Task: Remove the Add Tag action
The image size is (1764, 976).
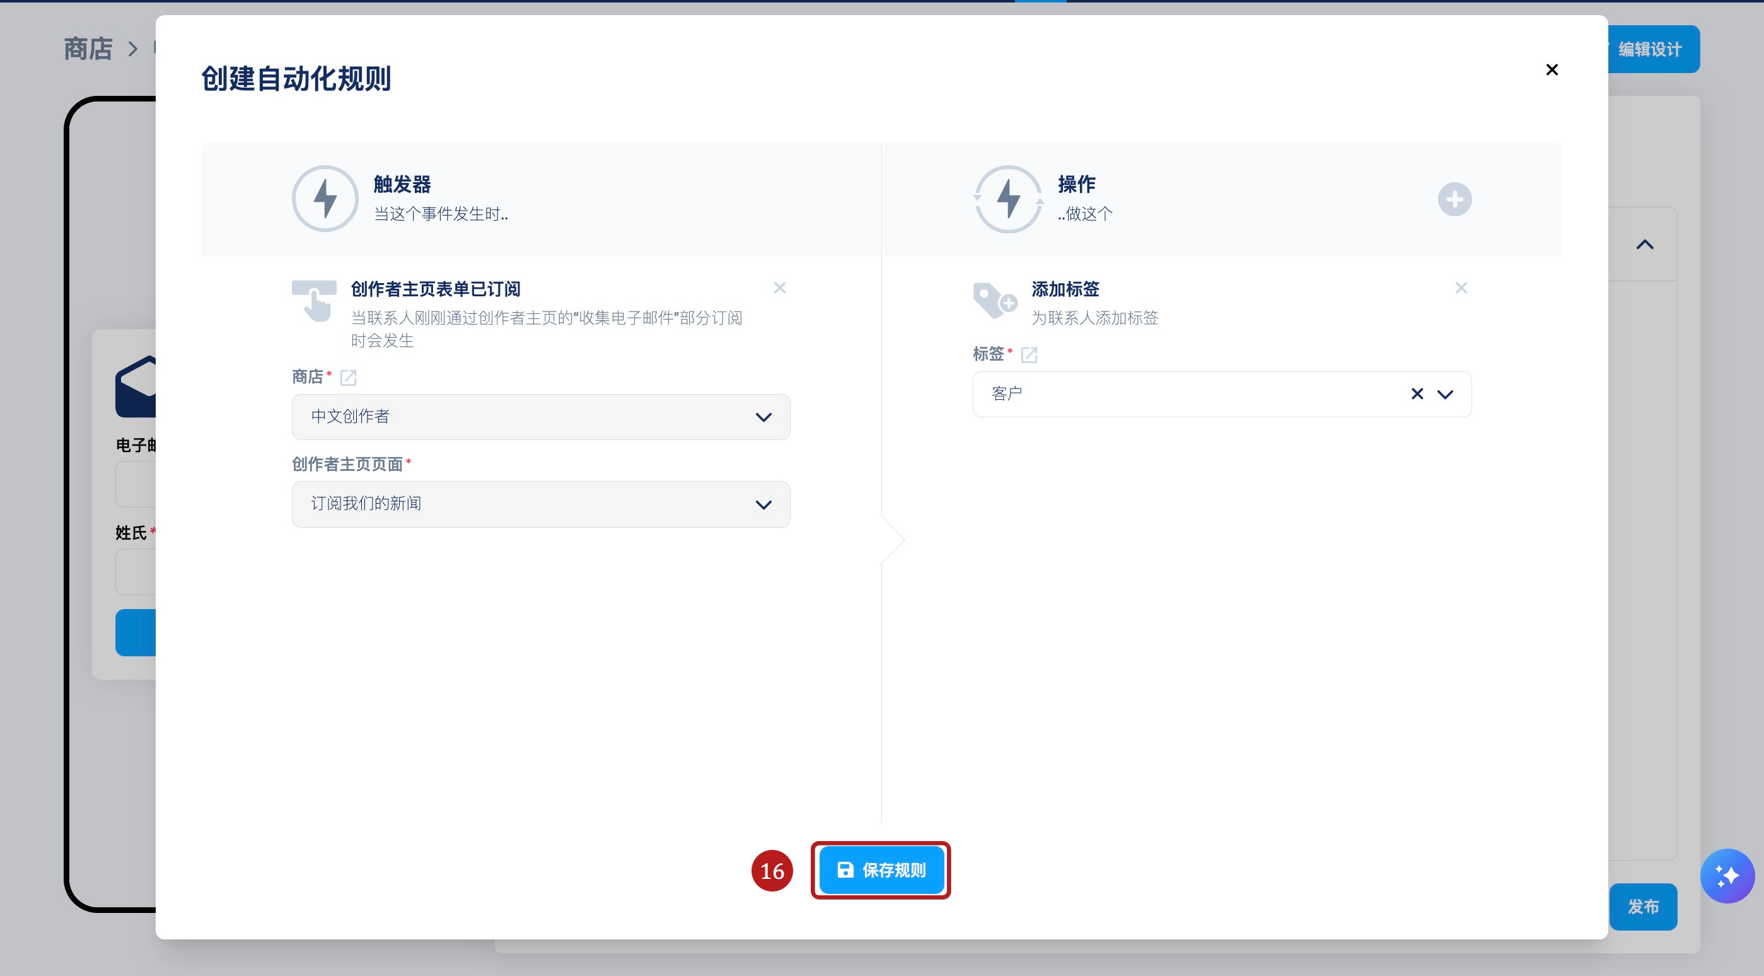Action: pos(1461,288)
